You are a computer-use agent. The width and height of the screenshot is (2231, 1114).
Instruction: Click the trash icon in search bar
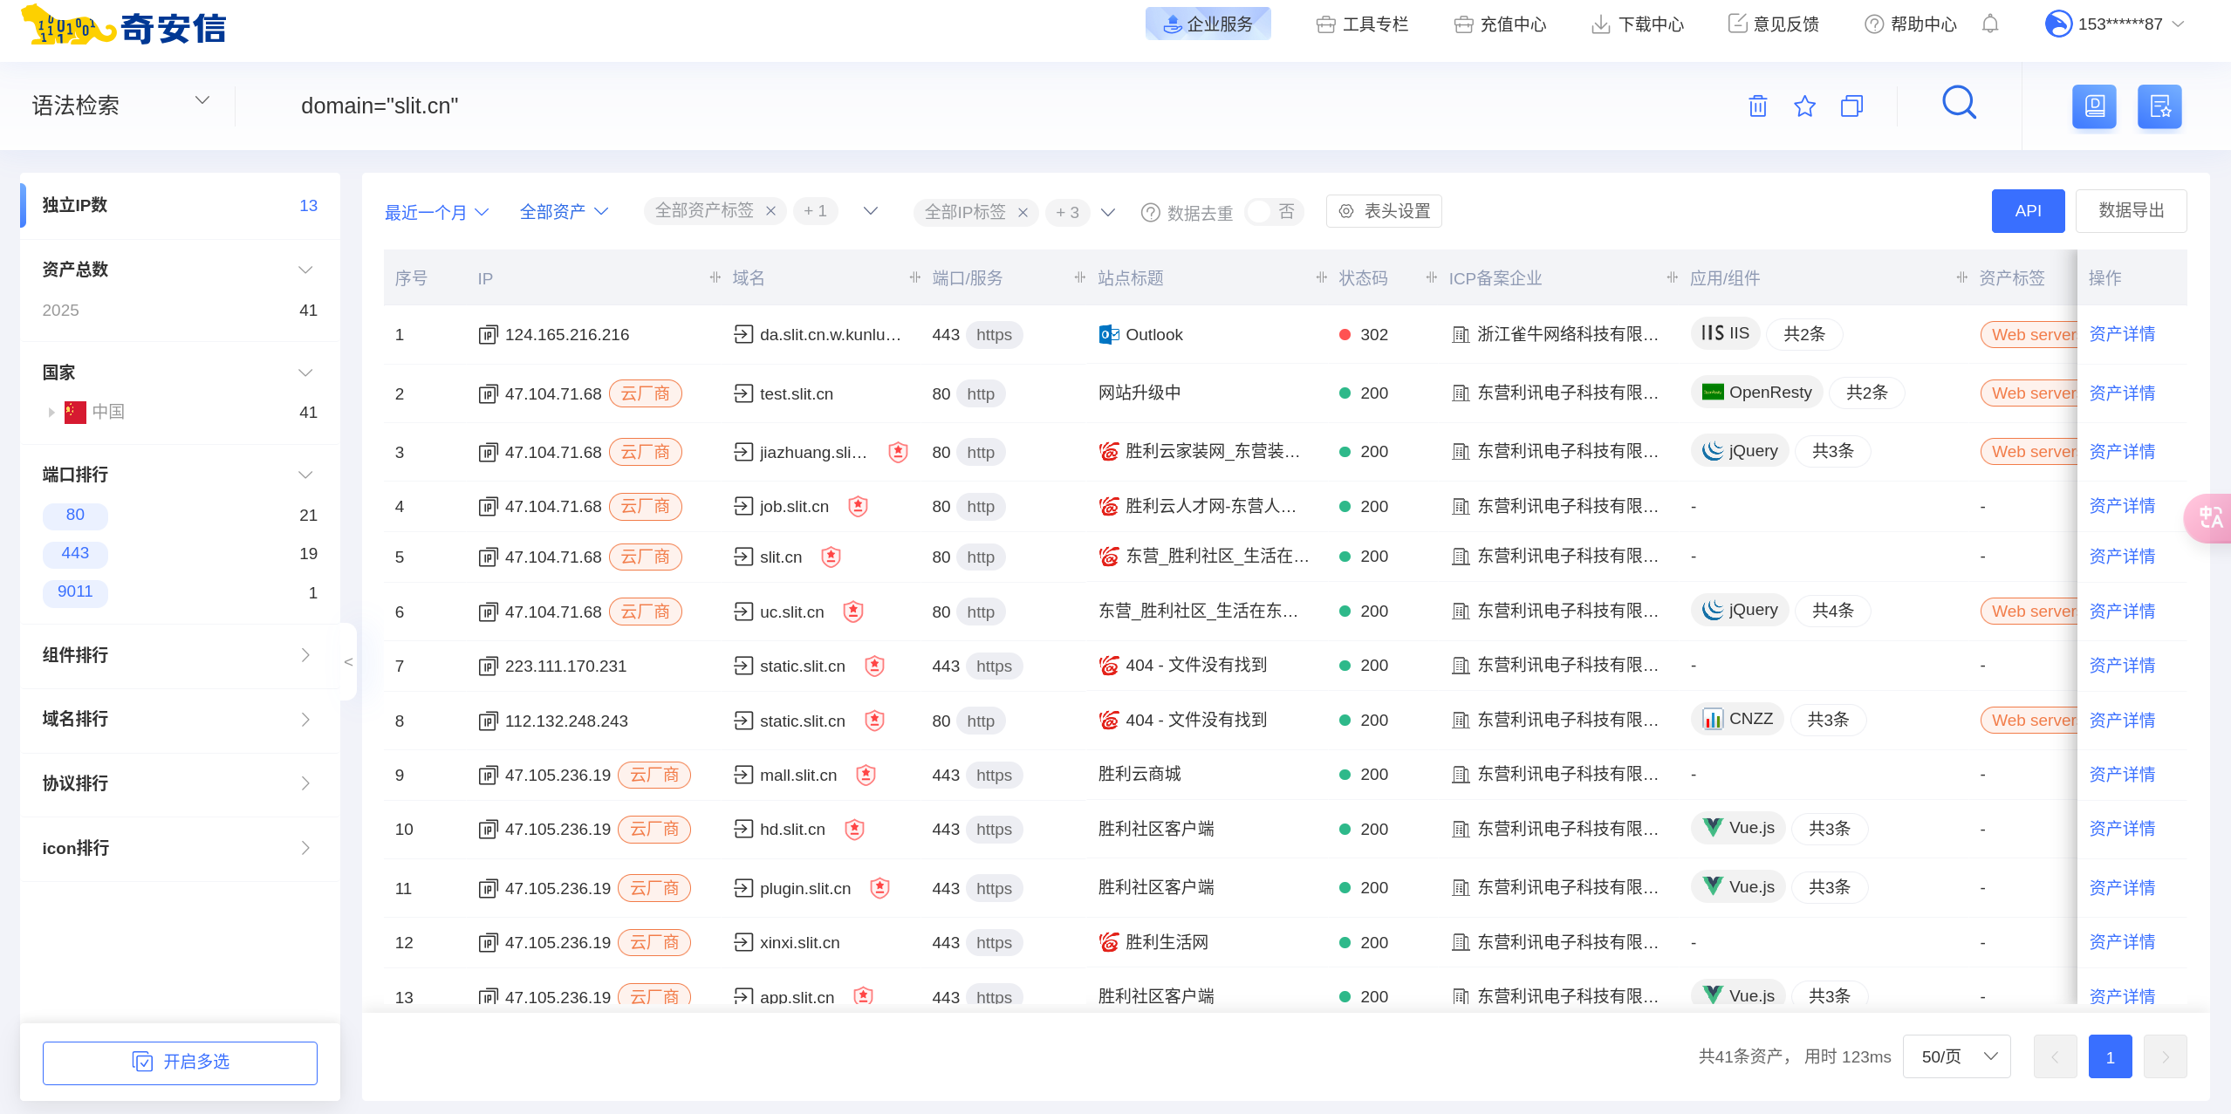1757,106
